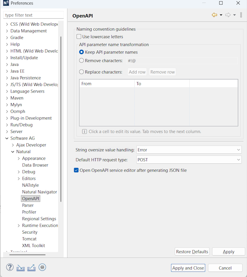Open Default HTTP request type dropdown
The width and height of the screenshot is (247, 277).
tap(189, 160)
